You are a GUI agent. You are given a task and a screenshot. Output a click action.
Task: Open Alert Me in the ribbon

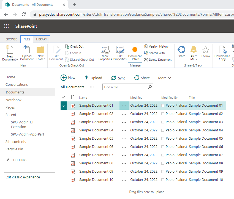194,53
